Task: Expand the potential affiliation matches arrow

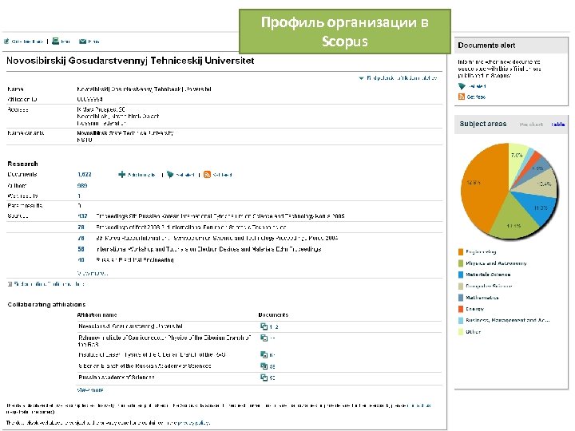Action: click(x=361, y=78)
